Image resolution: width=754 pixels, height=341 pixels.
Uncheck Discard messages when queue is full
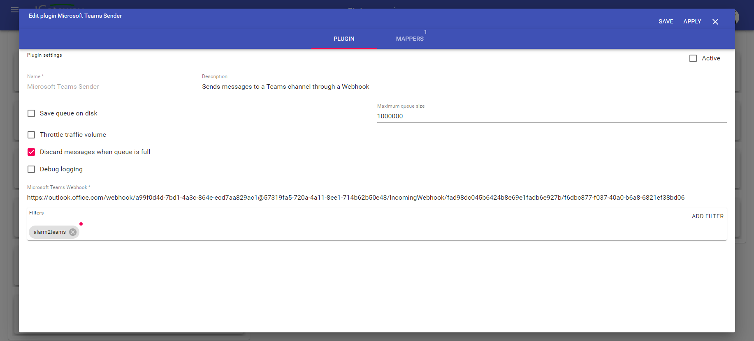point(31,152)
